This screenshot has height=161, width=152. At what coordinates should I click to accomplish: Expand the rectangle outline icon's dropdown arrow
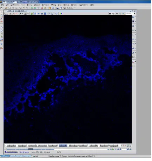[136, 35]
